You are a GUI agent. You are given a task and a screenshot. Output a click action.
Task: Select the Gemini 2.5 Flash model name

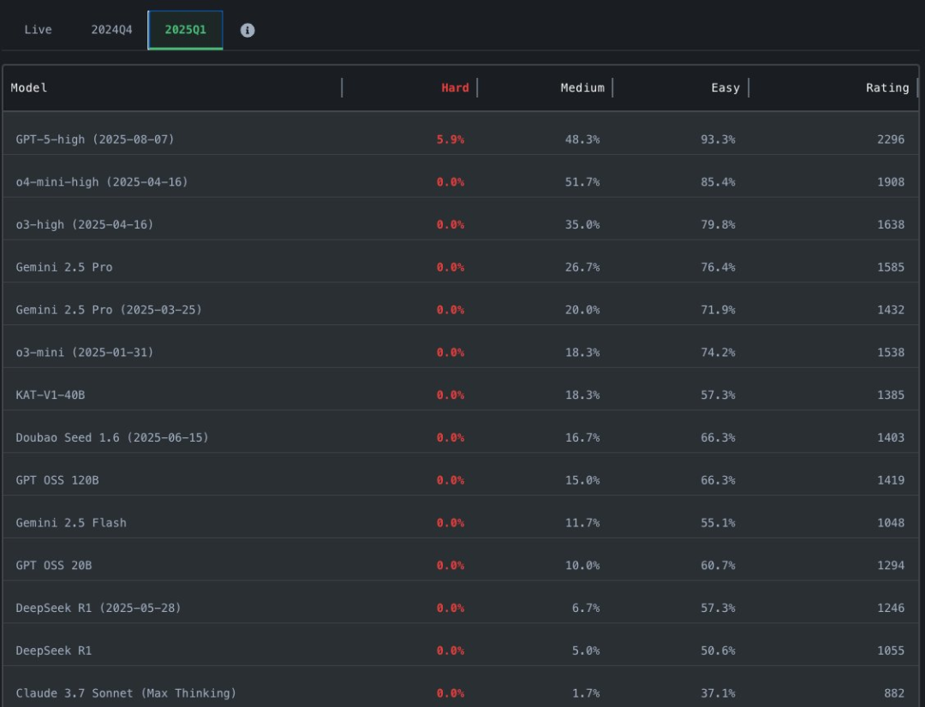click(71, 522)
